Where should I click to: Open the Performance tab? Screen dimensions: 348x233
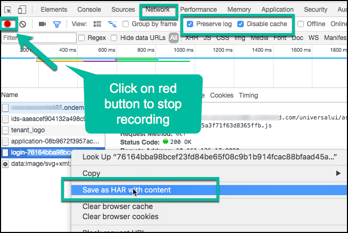pyautogui.click(x=198, y=10)
